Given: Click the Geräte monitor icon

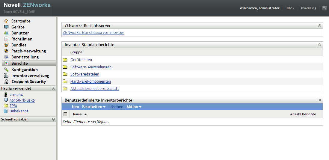Looking at the screenshot, I should [6, 27].
